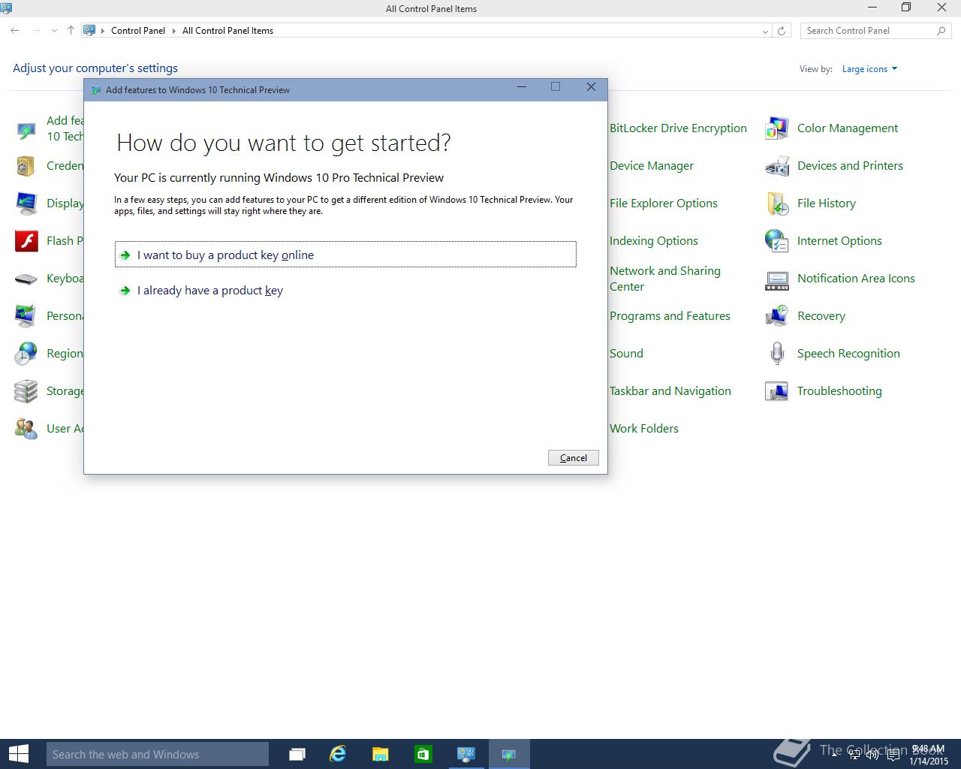The image size is (961, 769).
Task: Click the volume icon in system tray
Action: (x=872, y=755)
